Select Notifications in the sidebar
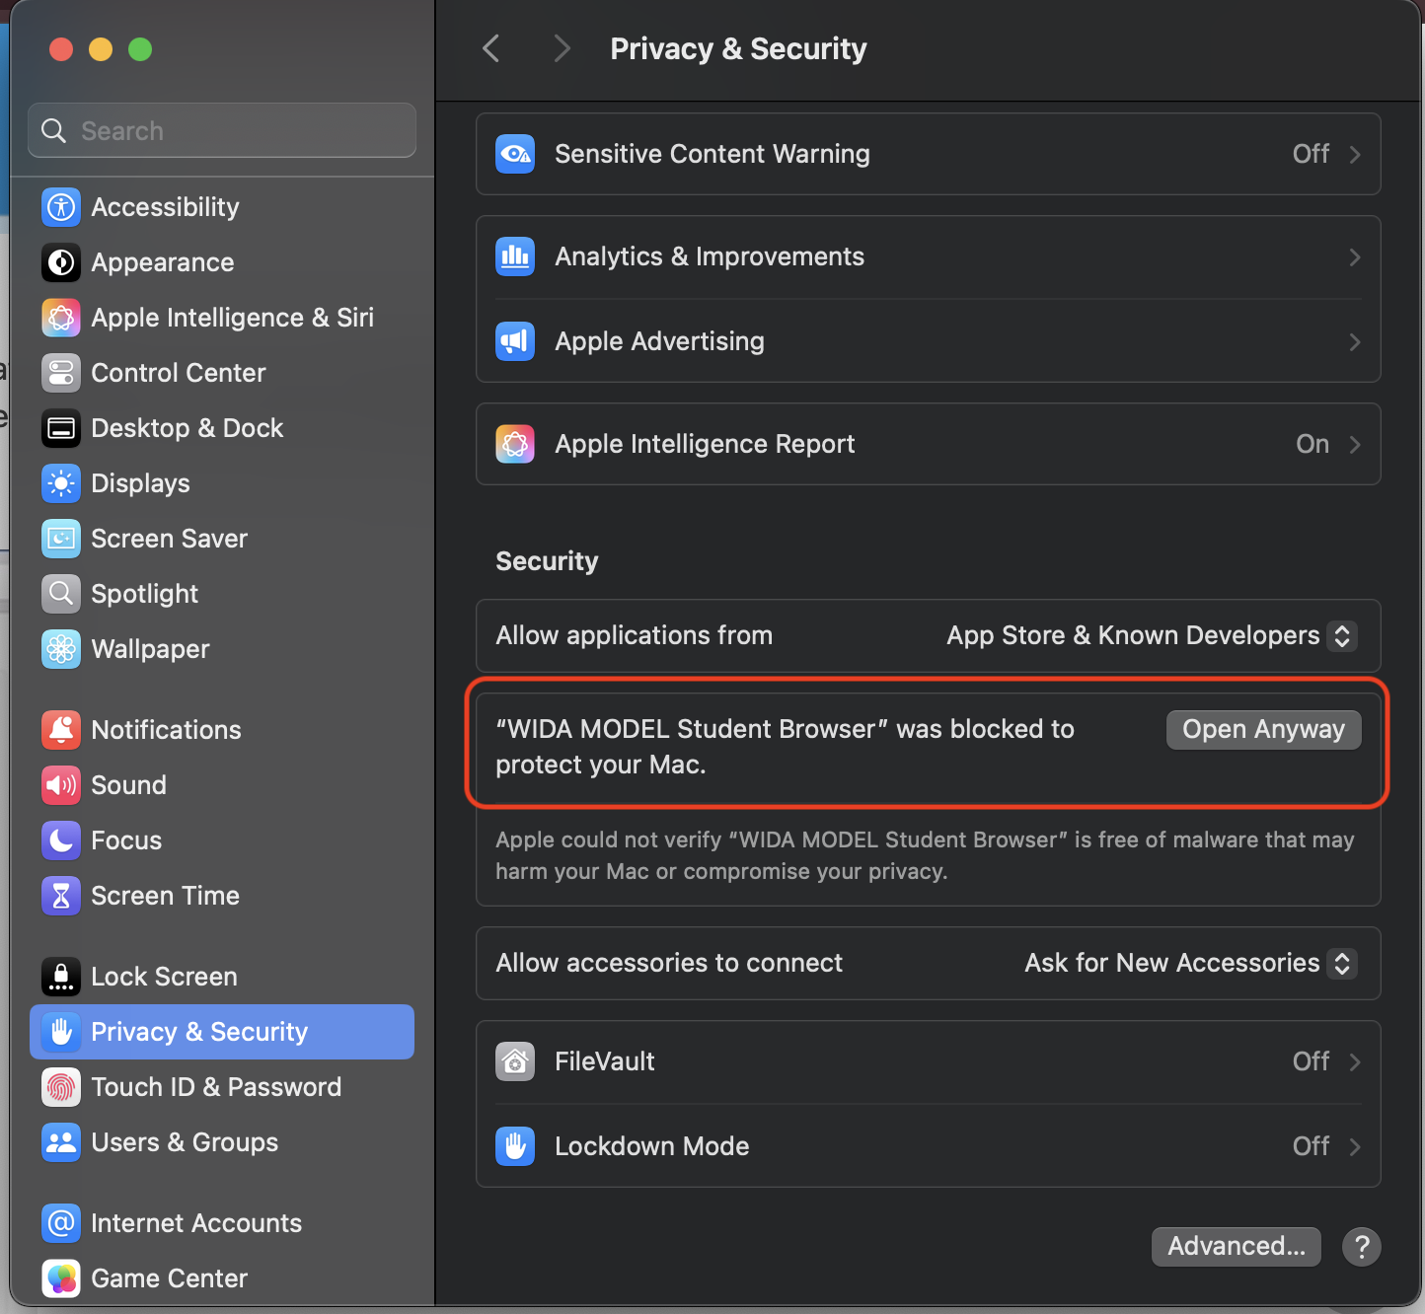The height and width of the screenshot is (1314, 1425). point(166,730)
